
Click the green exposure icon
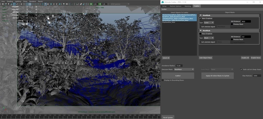click(91, 4)
